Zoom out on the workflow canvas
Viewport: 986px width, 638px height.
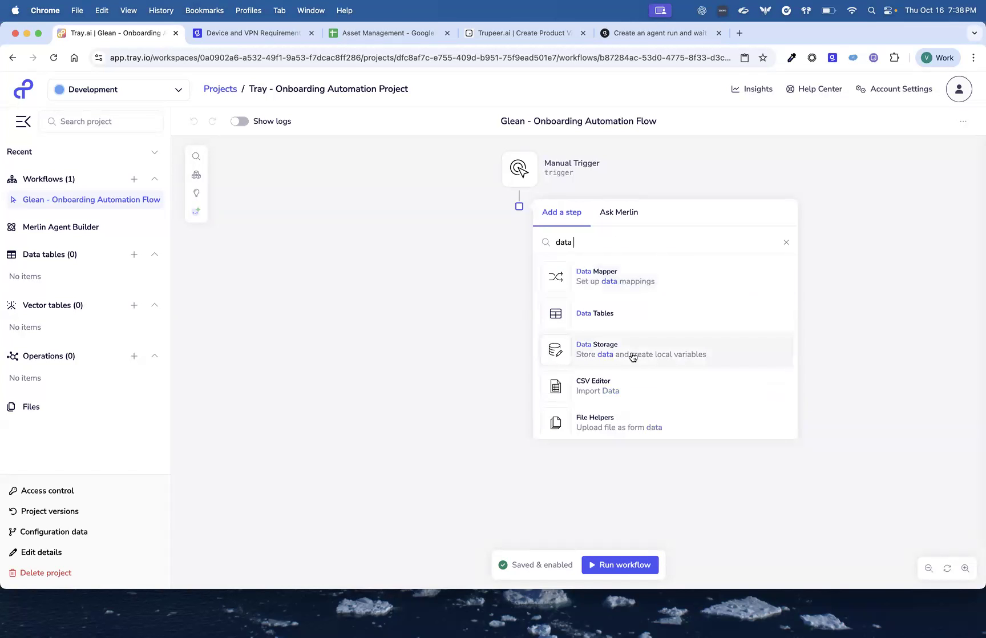point(928,568)
